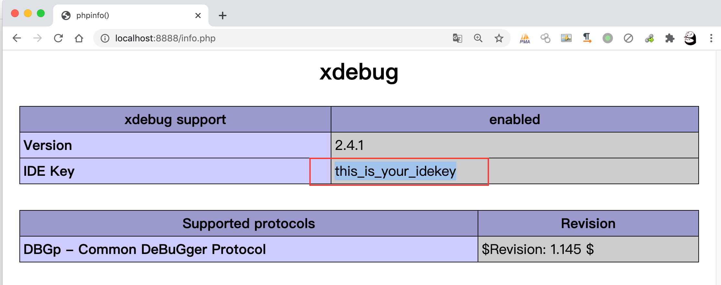Open the user profile avatar
Viewport: 721px width, 285px height.
[690, 38]
